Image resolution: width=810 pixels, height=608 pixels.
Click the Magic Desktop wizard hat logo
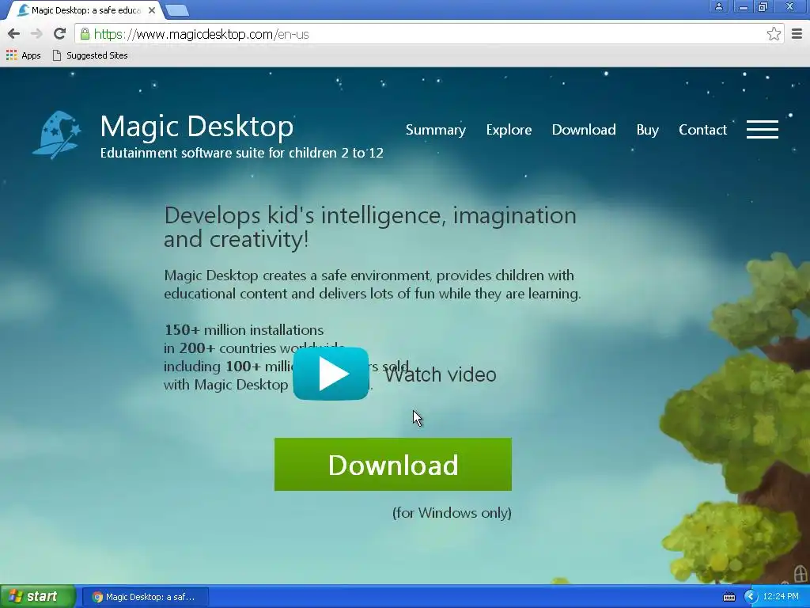tap(57, 135)
